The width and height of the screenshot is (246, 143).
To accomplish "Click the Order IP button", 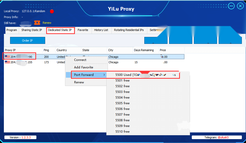I will coord(28,41).
